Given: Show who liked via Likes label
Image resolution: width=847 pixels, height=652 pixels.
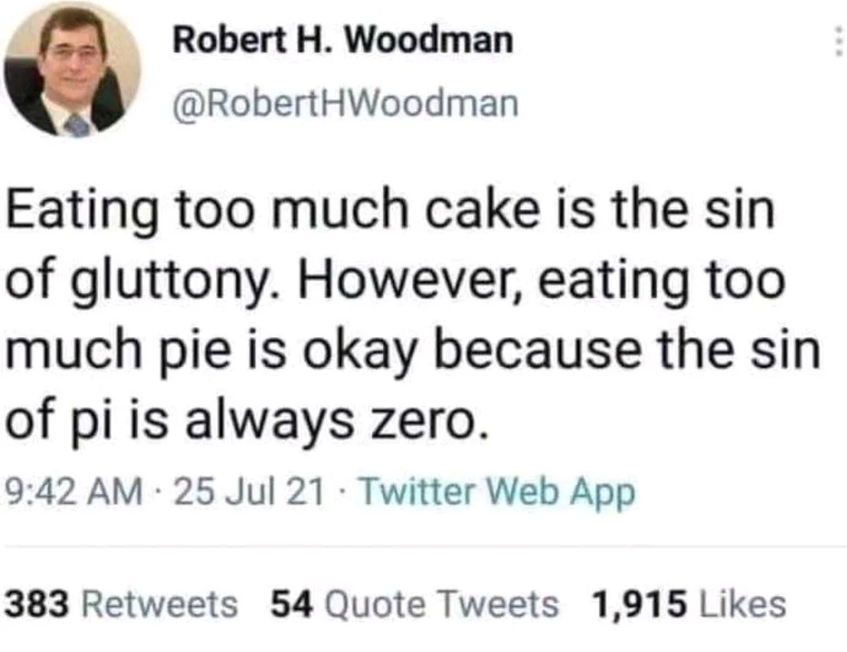Looking at the screenshot, I should click(x=740, y=604).
